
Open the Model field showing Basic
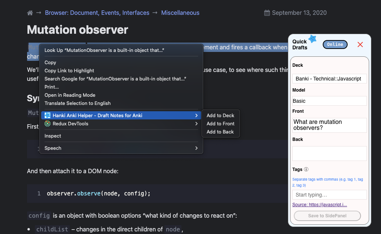(329, 101)
